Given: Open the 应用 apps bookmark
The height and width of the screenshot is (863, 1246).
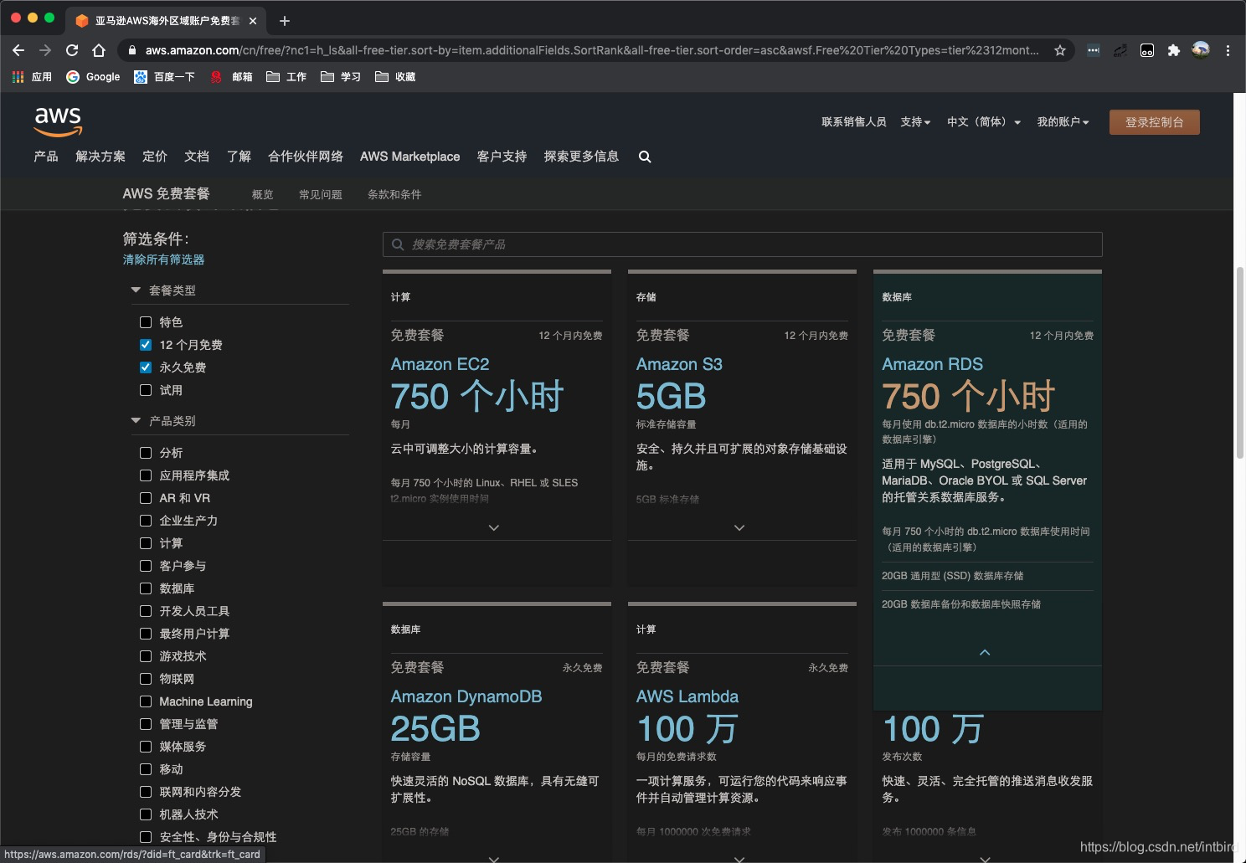Looking at the screenshot, I should (x=33, y=77).
